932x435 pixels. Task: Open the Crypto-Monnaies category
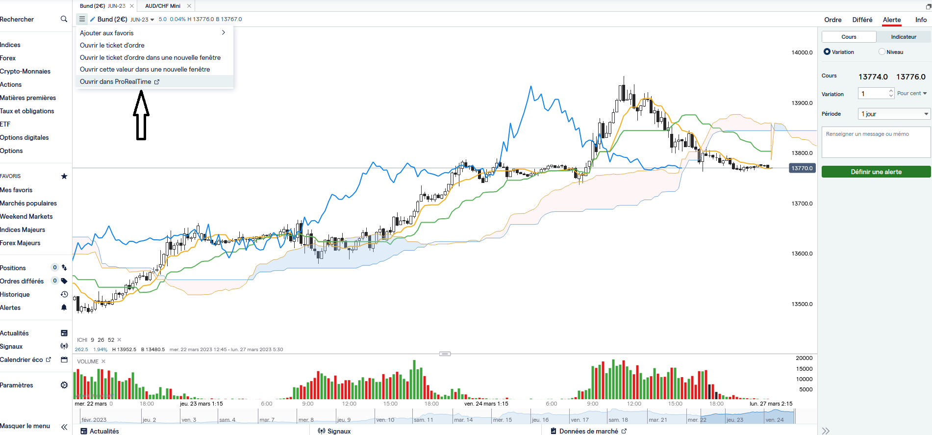coord(25,71)
